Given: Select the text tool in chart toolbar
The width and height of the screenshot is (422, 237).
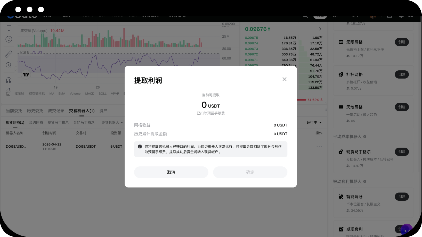Looking at the screenshot, I should (x=9, y=28).
